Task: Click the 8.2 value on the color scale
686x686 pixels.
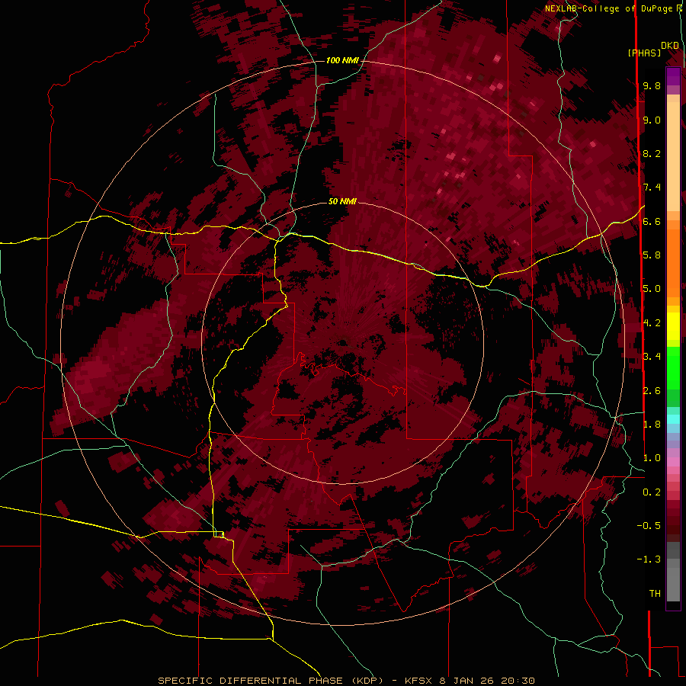Action: [652, 153]
